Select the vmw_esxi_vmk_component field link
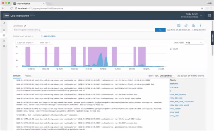Screen dimensions: 214x131 [182, 101]
